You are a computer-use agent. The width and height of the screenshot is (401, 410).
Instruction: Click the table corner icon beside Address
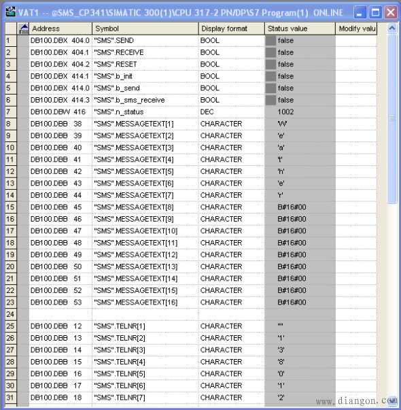[x=23, y=29]
